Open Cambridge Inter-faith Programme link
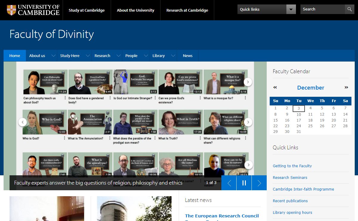Viewport: 358px width, 221px height. 303,189
